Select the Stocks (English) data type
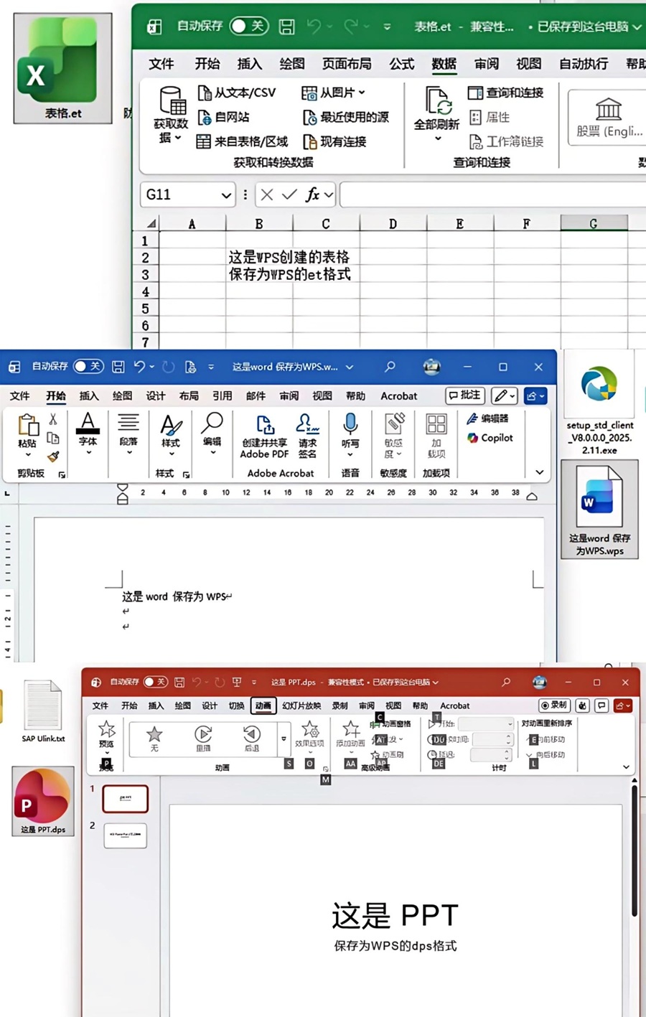Viewport: 646px width, 1017px height. pos(607,118)
